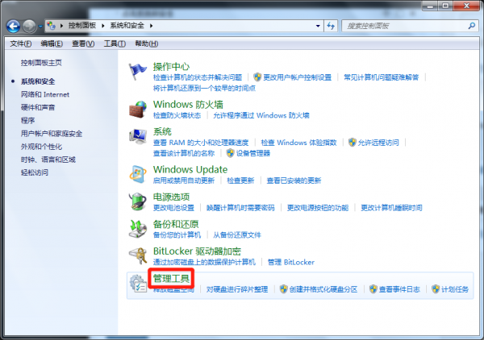Open the recent pages dropdown arrow
The width and height of the screenshot is (484, 340).
coord(40,27)
